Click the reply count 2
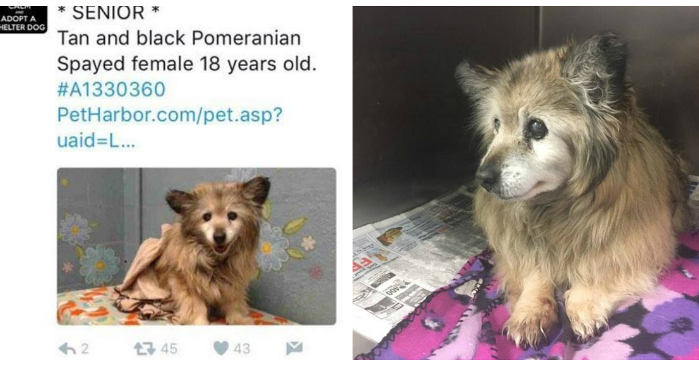Image resolution: width=699 pixels, height=366 pixels. click(85, 348)
